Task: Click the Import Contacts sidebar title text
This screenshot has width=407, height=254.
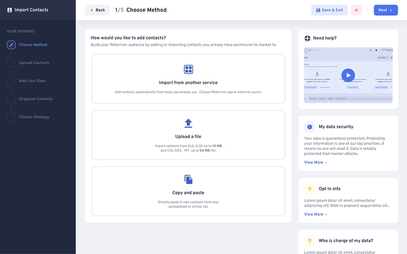Action: pos(31,10)
